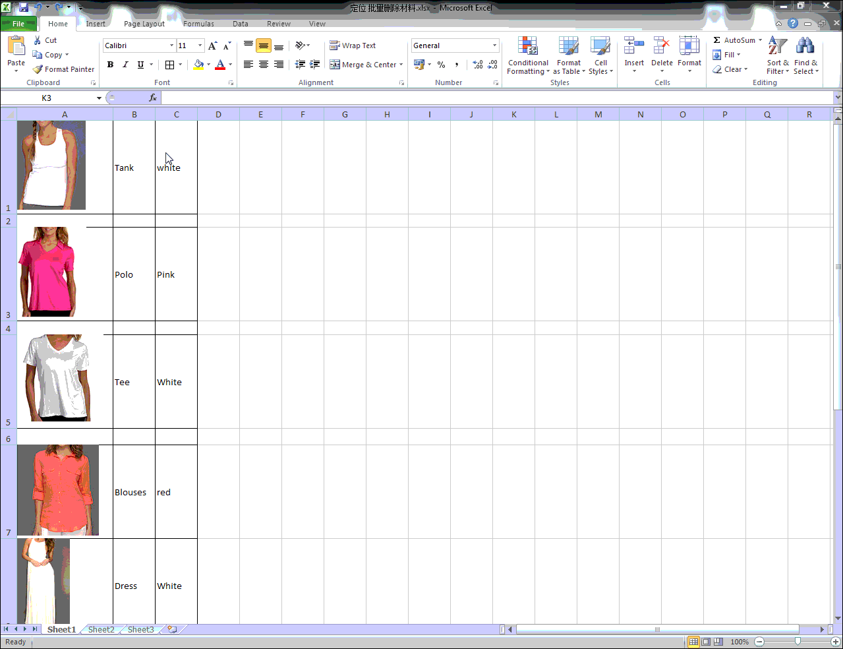Open Find & Select binoculars

click(x=805, y=55)
